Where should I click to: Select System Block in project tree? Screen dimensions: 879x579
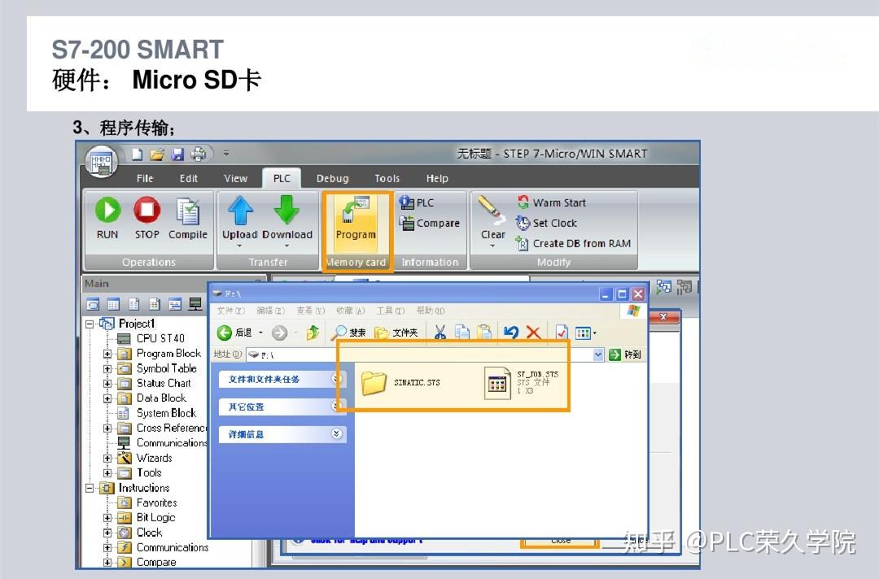click(167, 413)
